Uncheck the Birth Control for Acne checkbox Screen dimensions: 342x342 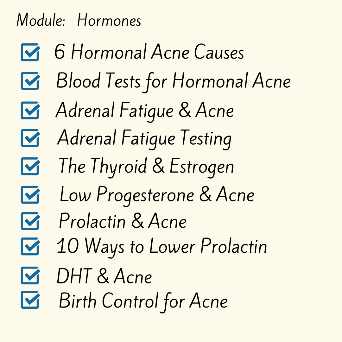(x=30, y=300)
